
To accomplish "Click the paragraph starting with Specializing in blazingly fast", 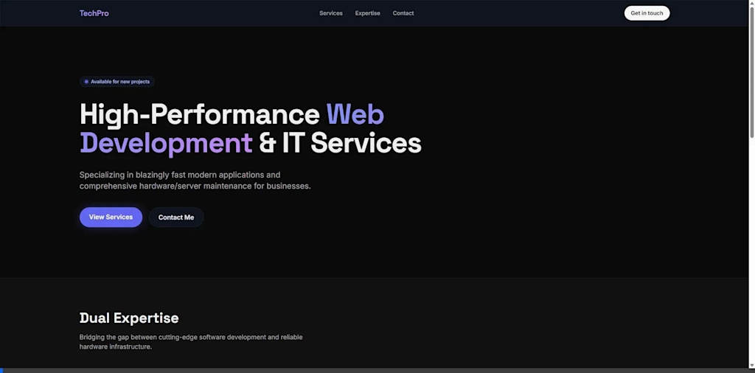I will click(195, 181).
